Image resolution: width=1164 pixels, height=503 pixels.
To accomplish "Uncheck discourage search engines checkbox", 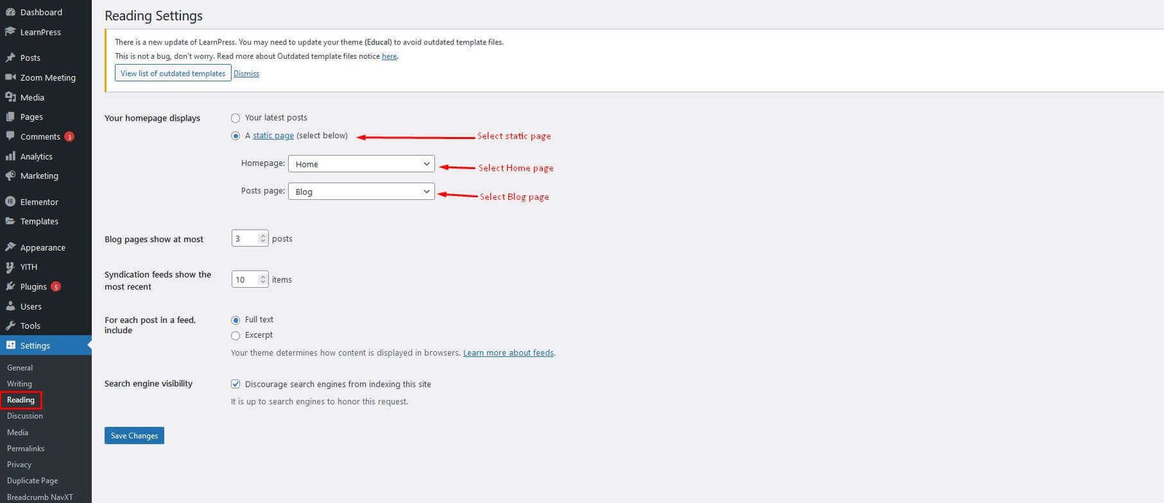I will [x=236, y=384].
